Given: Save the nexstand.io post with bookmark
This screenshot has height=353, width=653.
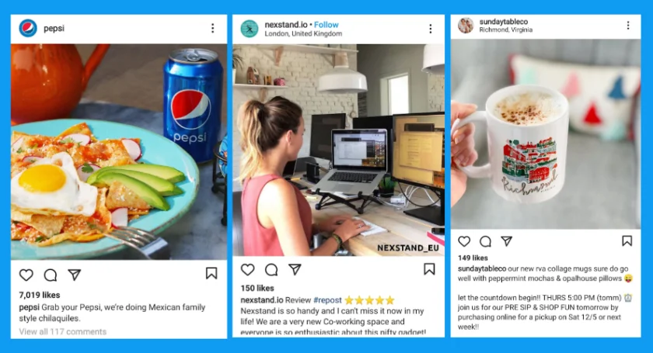Looking at the screenshot, I should pos(429,269).
